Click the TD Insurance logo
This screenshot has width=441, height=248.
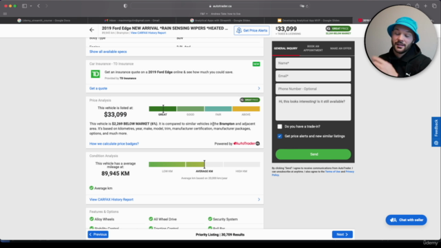tap(95, 74)
